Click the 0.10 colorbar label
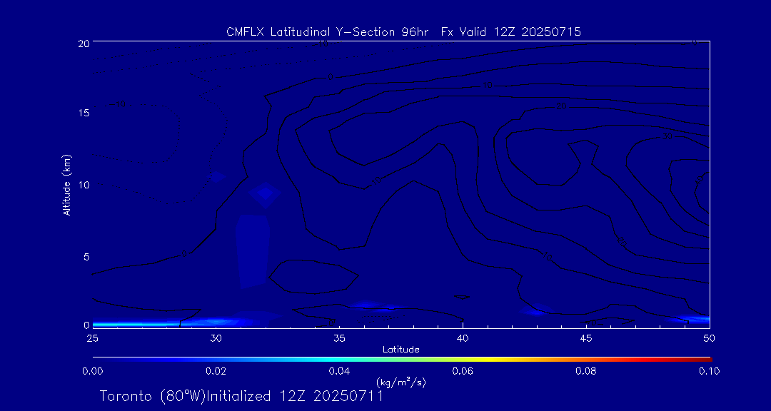771x411 pixels. (710, 371)
